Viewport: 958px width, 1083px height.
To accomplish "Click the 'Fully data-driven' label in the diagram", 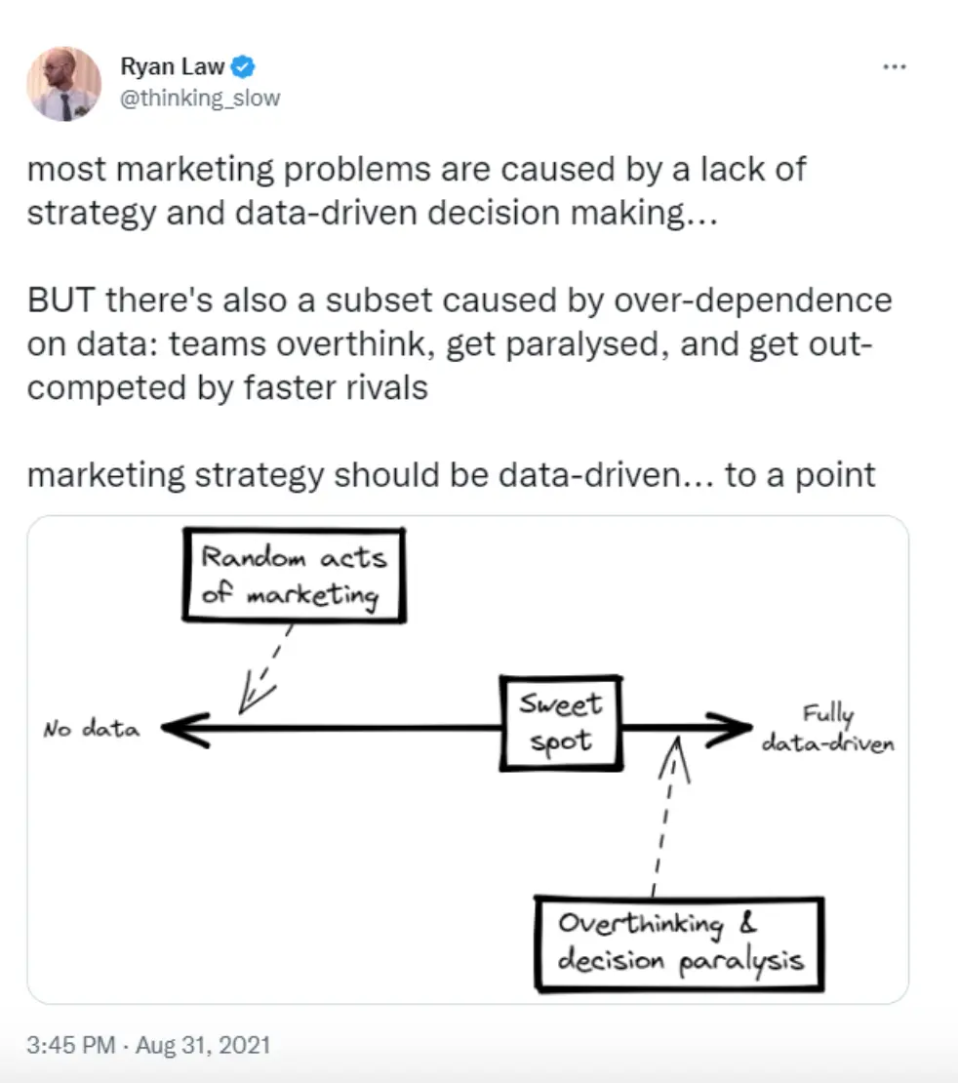I will 828,728.
